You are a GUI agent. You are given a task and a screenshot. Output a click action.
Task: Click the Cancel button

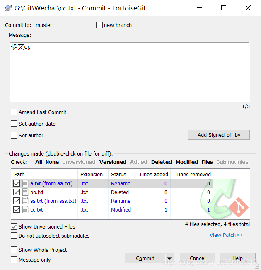tap(198, 258)
